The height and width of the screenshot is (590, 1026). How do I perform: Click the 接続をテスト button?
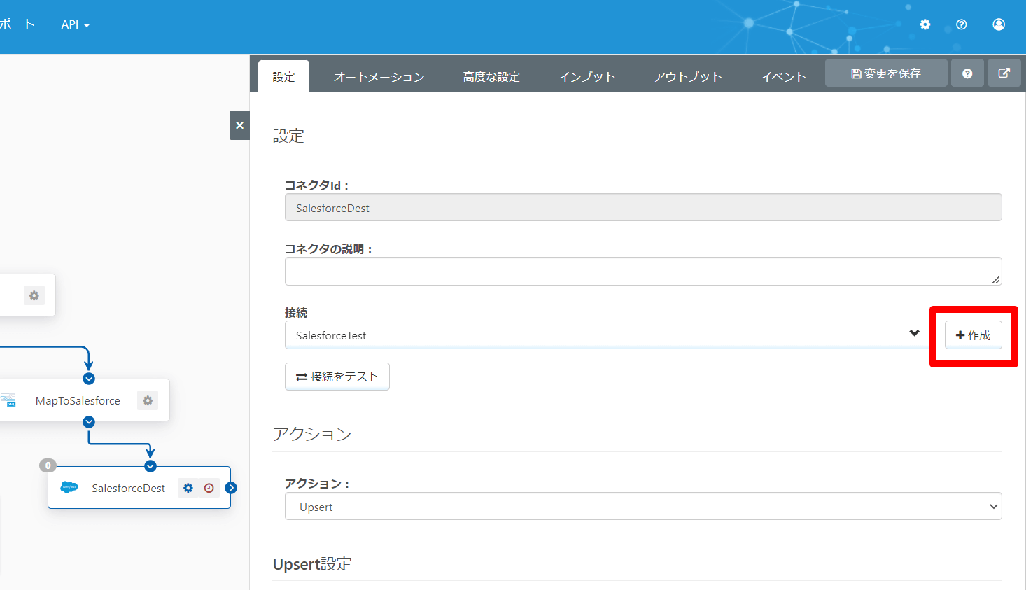(x=337, y=377)
